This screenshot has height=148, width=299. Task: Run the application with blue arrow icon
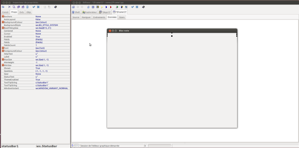tap(107, 7)
